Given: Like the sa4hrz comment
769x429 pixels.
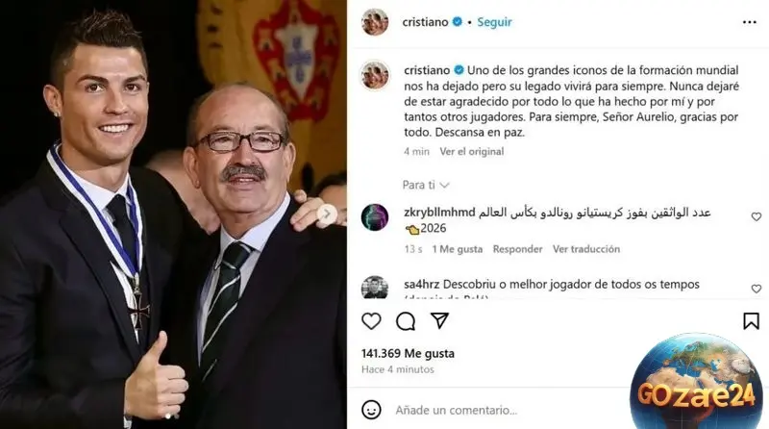Looking at the screenshot, I should point(757,289).
